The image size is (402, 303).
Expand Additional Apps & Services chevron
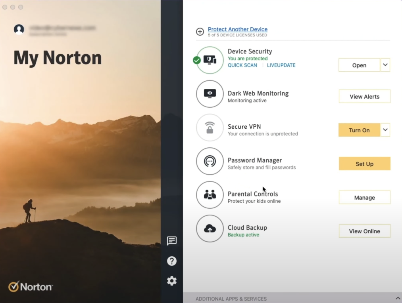click(x=398, y=298)
